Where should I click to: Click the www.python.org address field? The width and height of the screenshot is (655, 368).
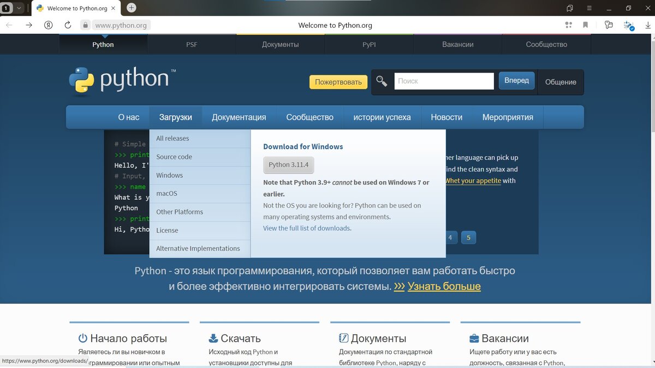121,25
